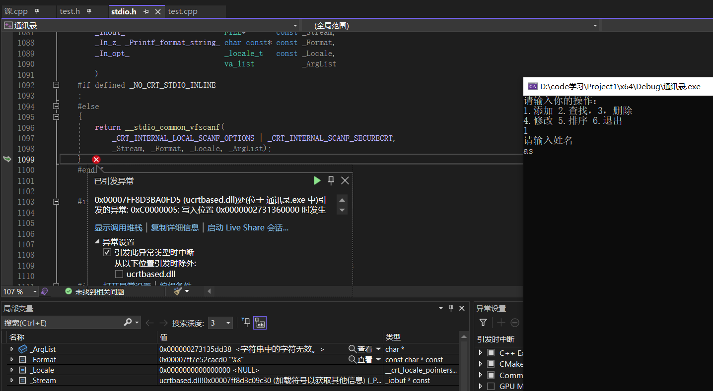Pin the exception popup window
The width and height of the screenshot is (713, 391).
click(331, 181)
